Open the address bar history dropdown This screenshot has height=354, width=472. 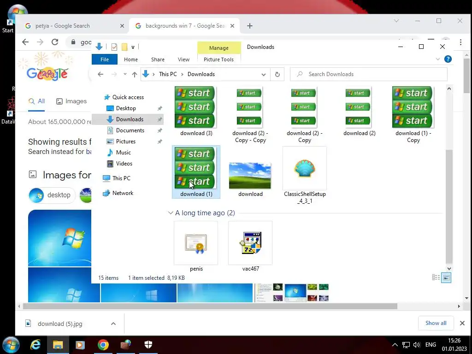[263, 74]
